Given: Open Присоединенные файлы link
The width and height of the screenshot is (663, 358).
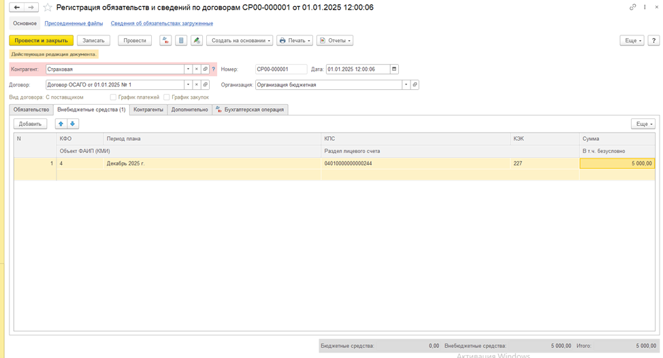Looking at the screenshot, I should (74, 24).
